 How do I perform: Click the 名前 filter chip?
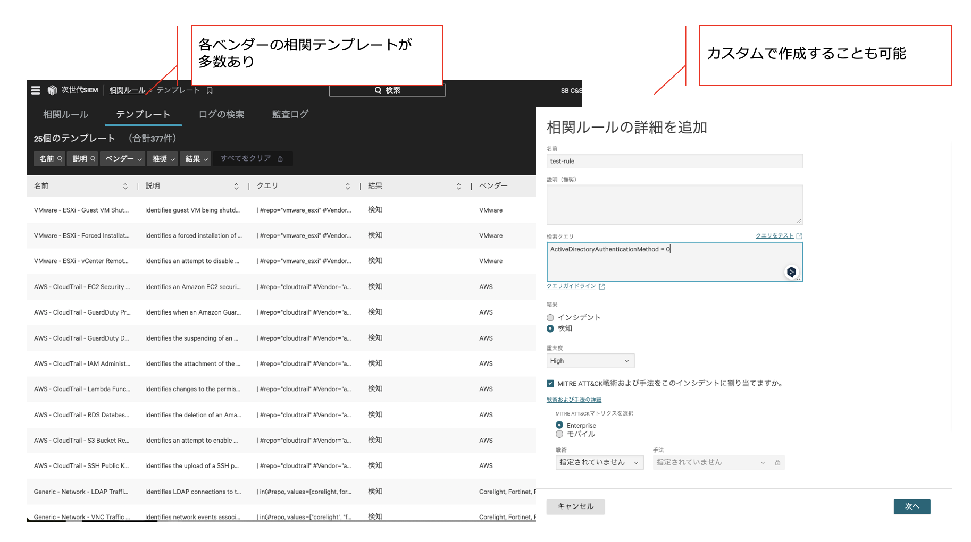coord(49,159)
